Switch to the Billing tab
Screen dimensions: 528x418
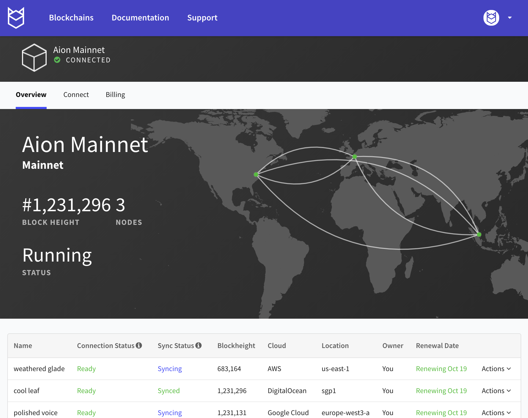tap(115, 95)
